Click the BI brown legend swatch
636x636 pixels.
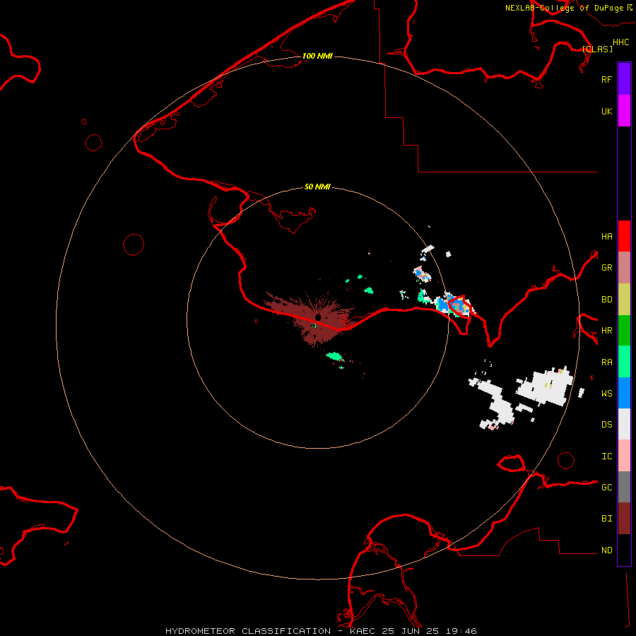coord(624,519)
